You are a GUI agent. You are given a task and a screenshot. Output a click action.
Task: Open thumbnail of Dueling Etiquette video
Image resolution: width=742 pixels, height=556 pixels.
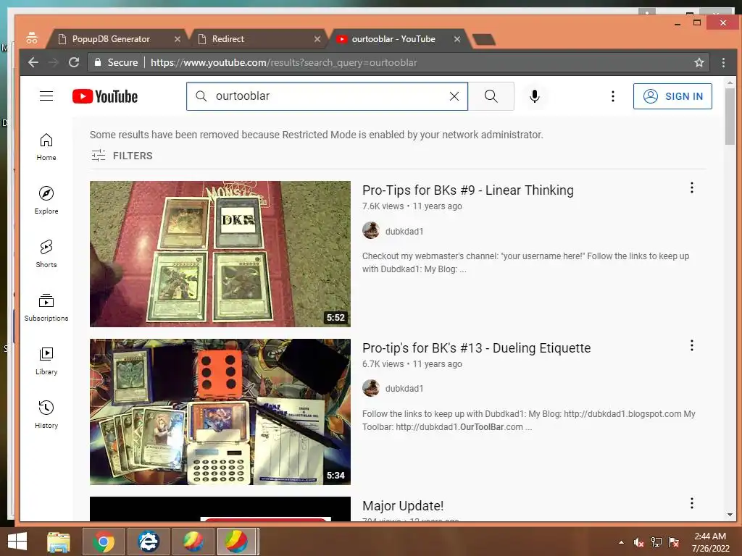pyautogui.click(x=220, y=412)
